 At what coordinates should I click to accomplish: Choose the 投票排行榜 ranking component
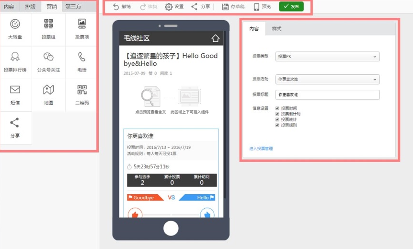pyautogui.click(x=15, y=62)
